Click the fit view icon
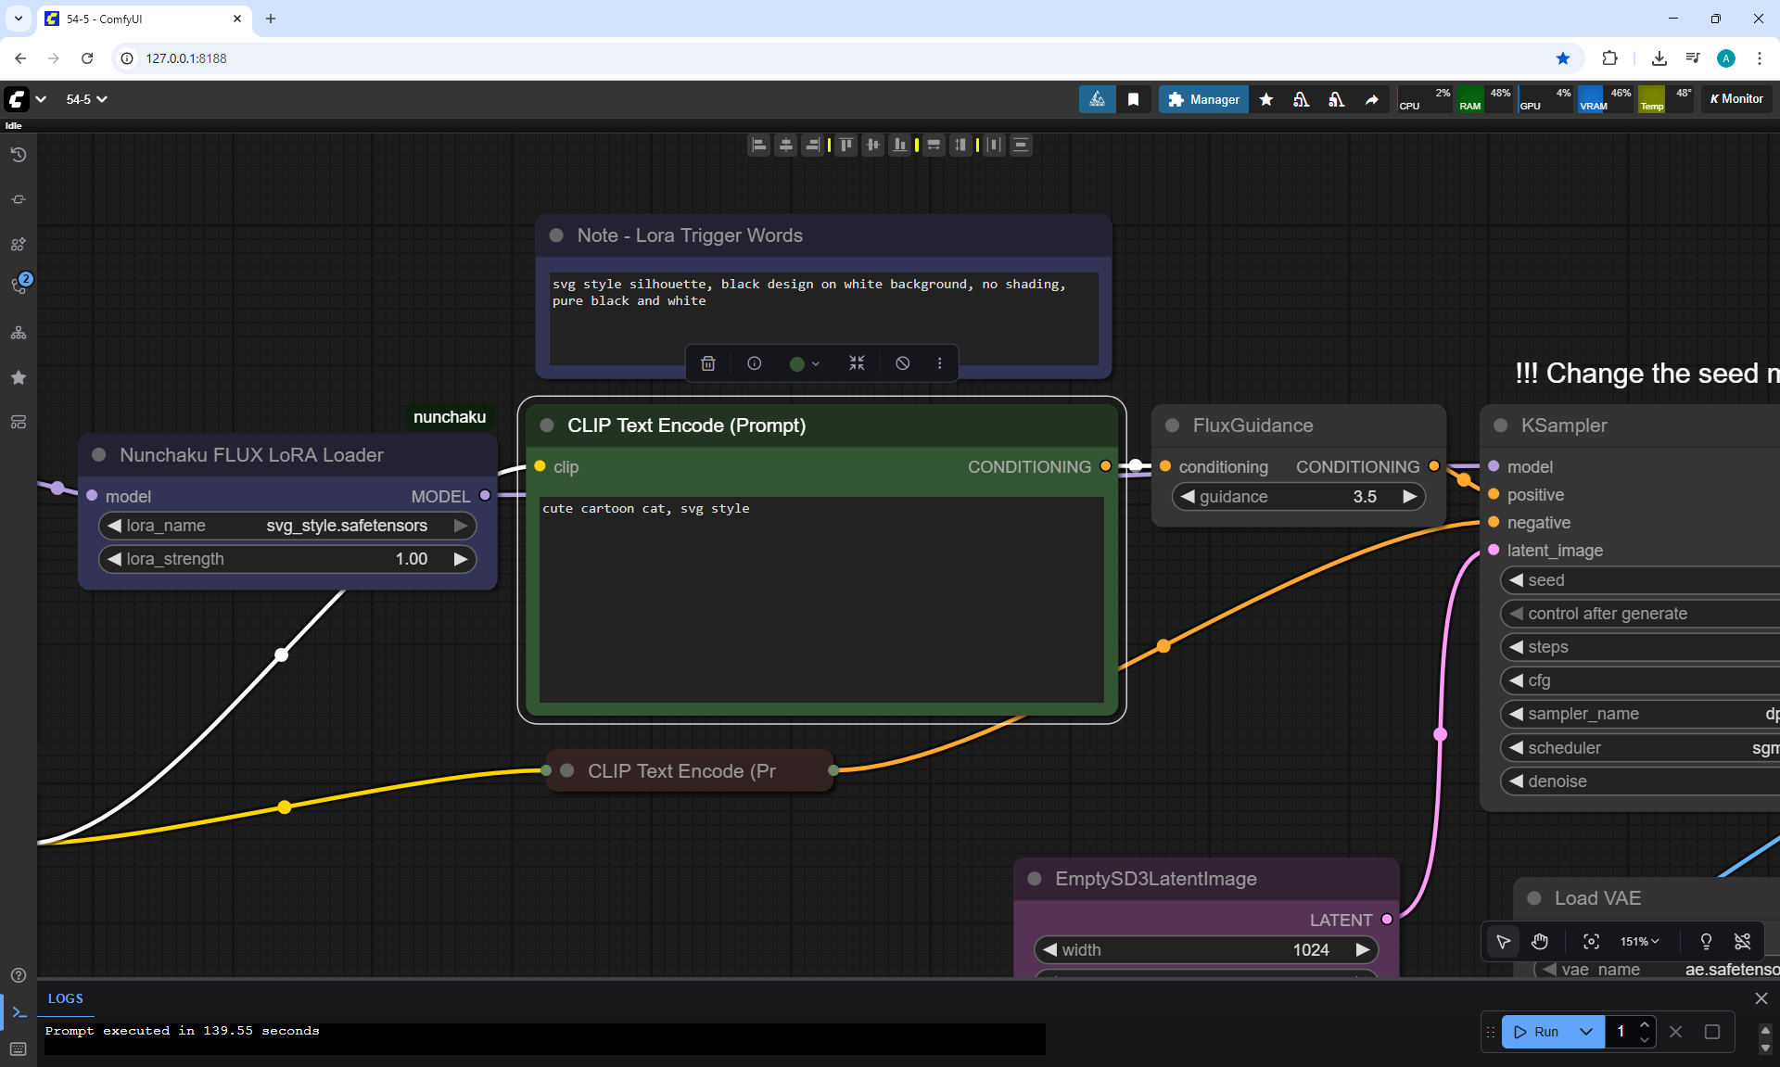The image size is (1780, 1067). [x=1591, y=942]
